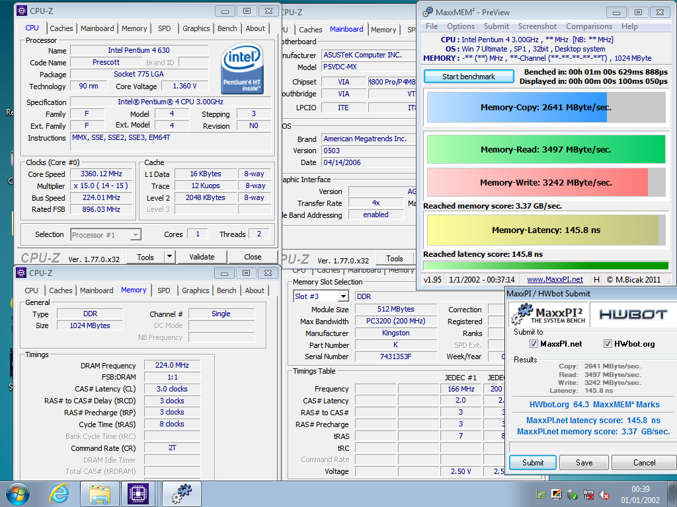Open SPD tab in top-left CPU-Z
The height and width of the screenshot is (507, 677).
click(x=165, y=28)
